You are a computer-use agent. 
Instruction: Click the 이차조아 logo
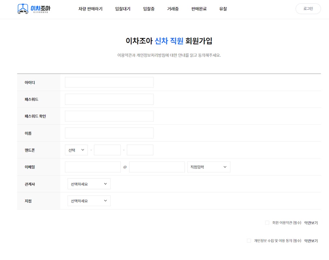(34, 9)
